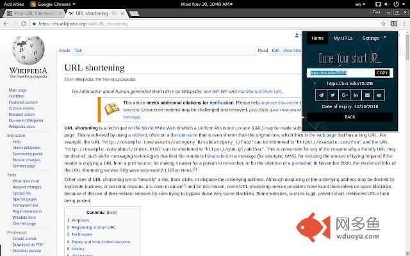The width and height of the screenshot is (410, 256).
Task: Open the My URLs tab
Action: [x=343, y=38]
